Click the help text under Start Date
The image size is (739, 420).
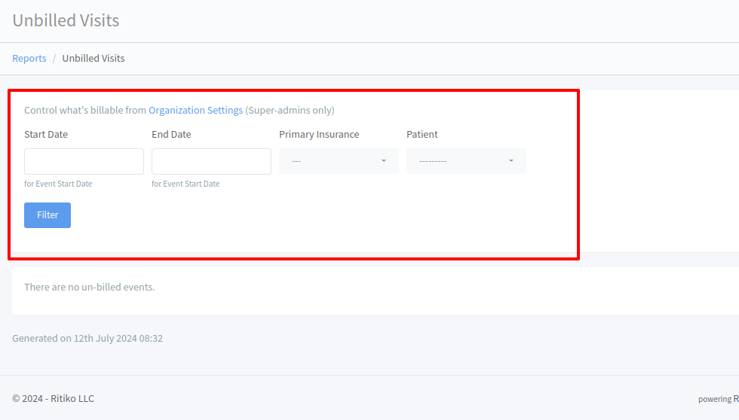[x=58, y=184]
